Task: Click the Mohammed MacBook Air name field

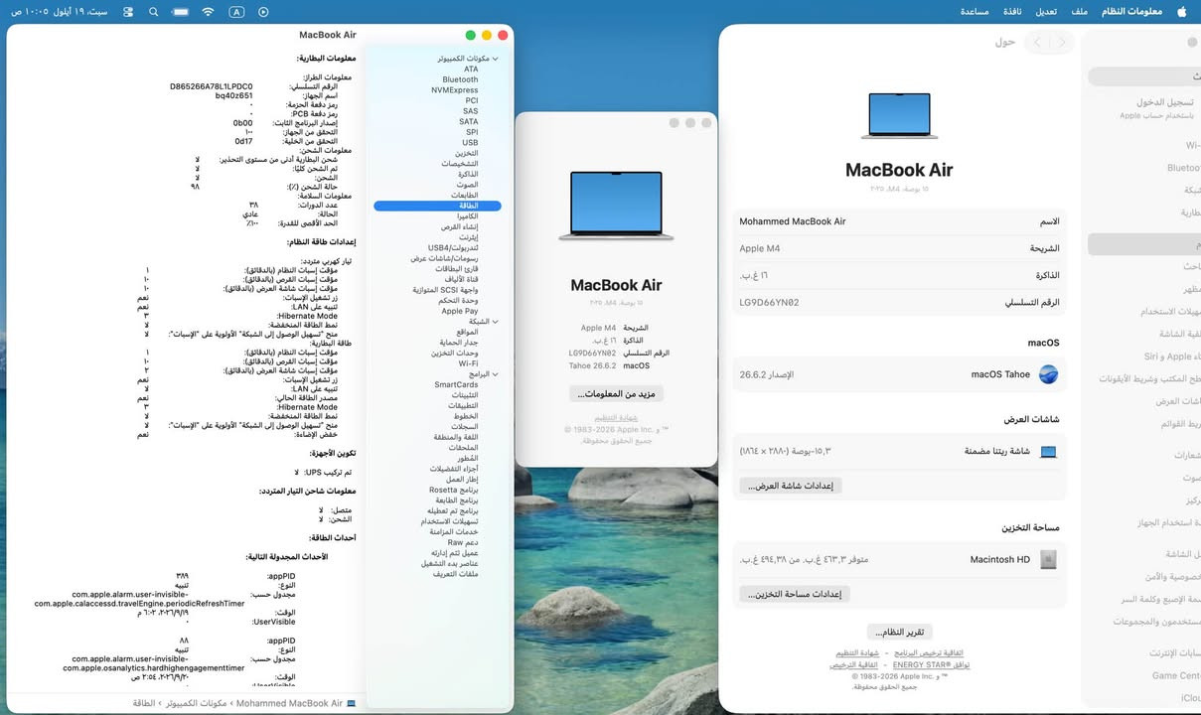Action: tap(793, 221)
